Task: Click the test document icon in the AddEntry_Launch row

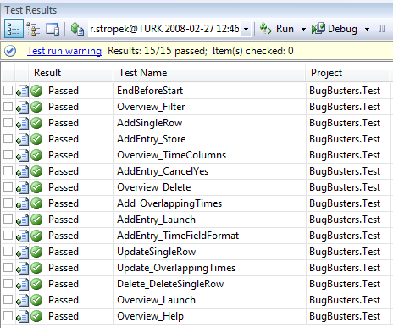Action: coord(23,220)
